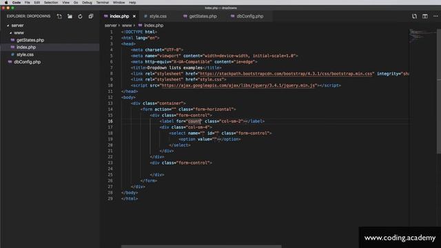Open the compare changes icon in editor toolbar
The height and width of the screenshot is (248, 441).
coord(414,17)
